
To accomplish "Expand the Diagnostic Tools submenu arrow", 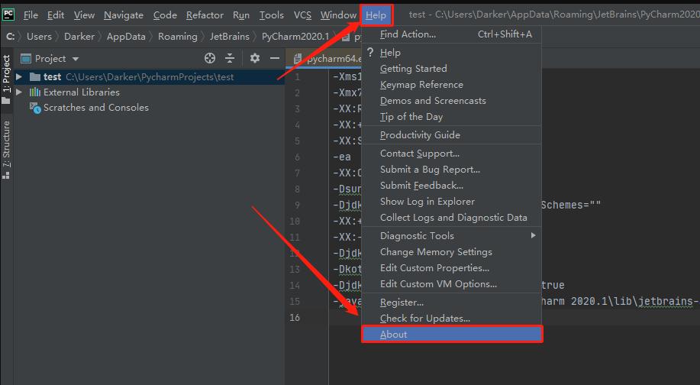I will tap(533, 235).
